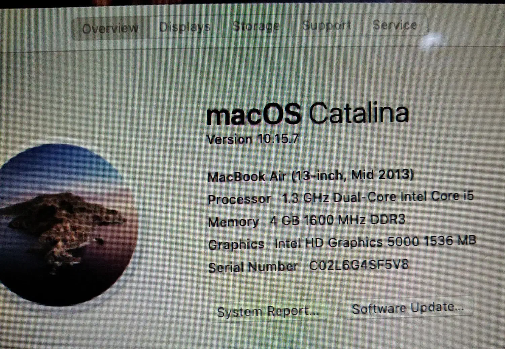This screenshot has width=505, height=349.
Task: Select the 1.3 GHz Dual-Core Intel Core i5 value
Action: (378, 197)
